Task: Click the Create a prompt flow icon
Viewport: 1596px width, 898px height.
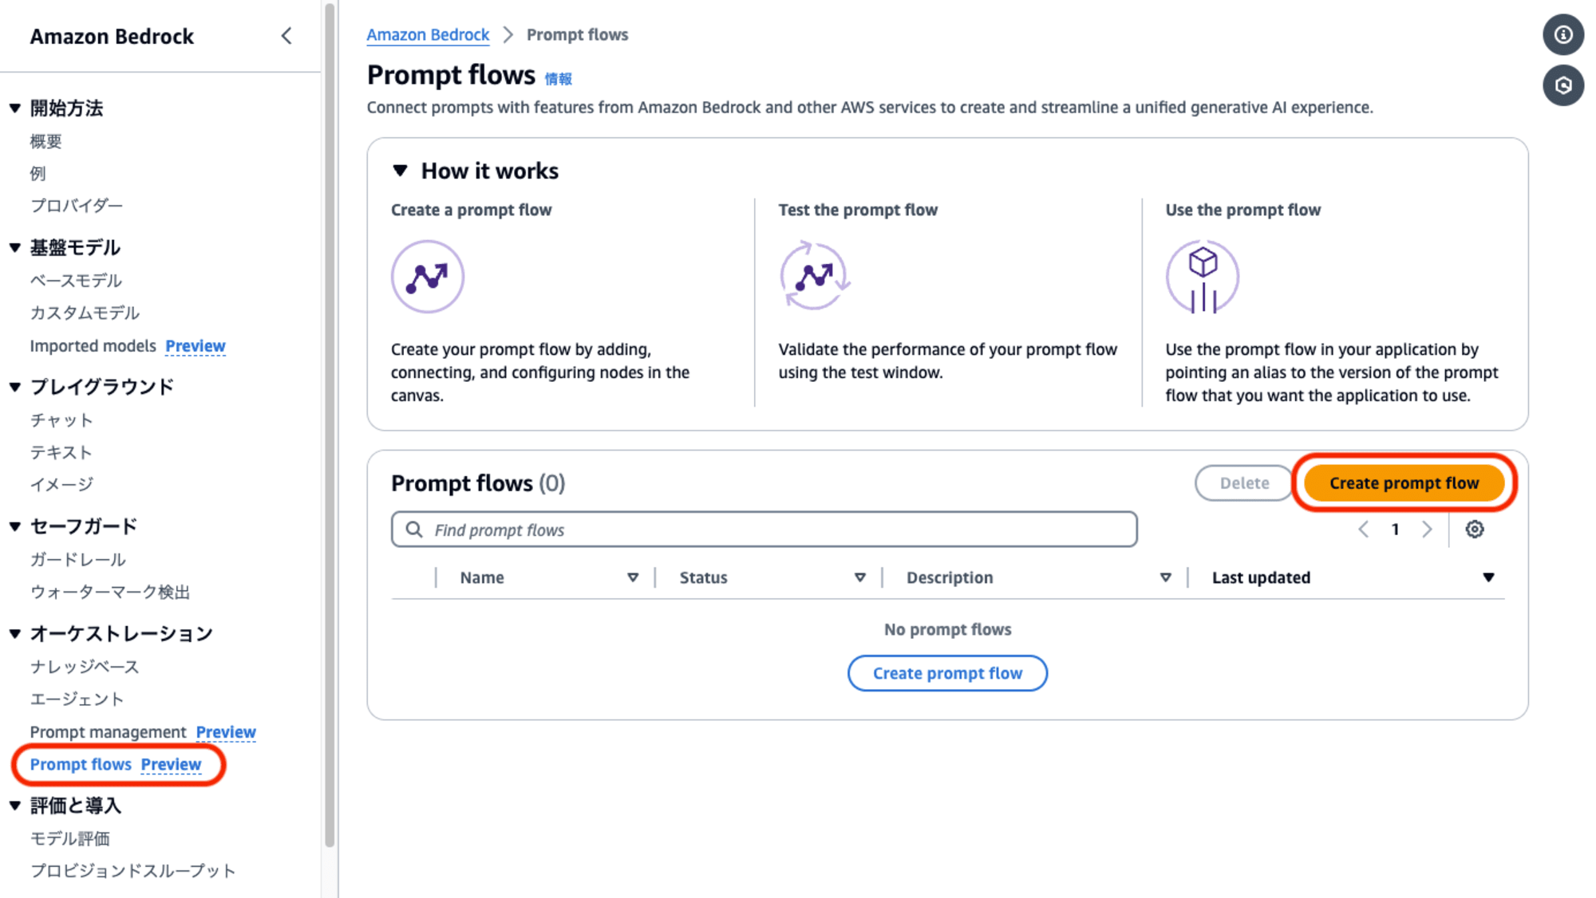Action: 426,276
